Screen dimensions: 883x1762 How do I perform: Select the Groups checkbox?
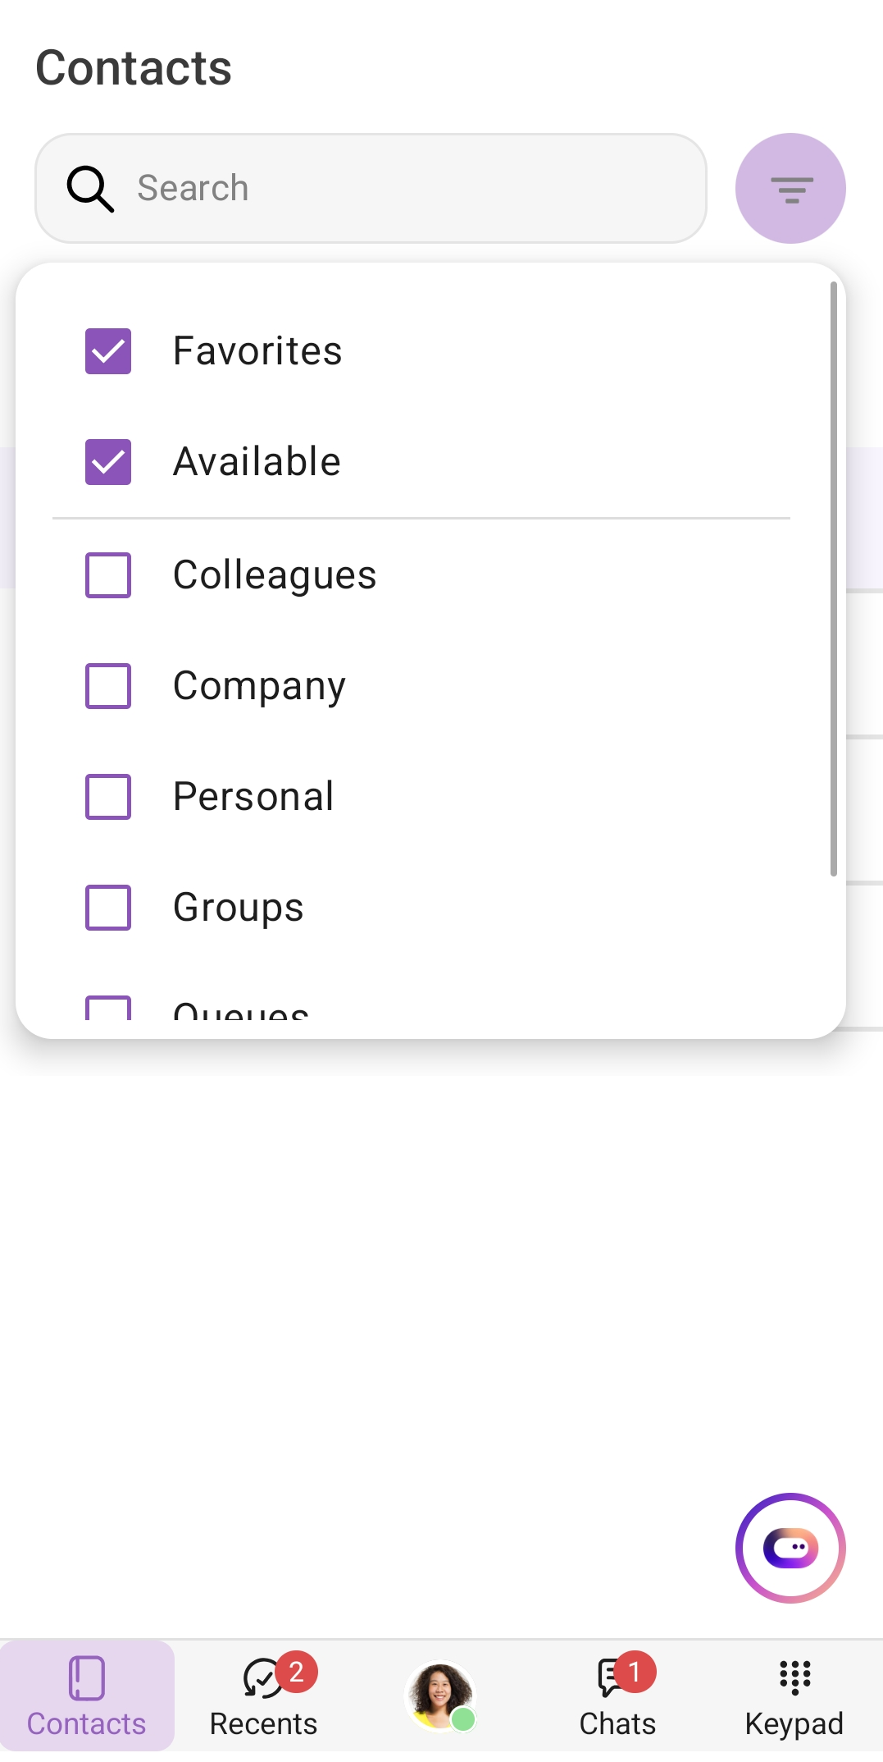[108, 907]
